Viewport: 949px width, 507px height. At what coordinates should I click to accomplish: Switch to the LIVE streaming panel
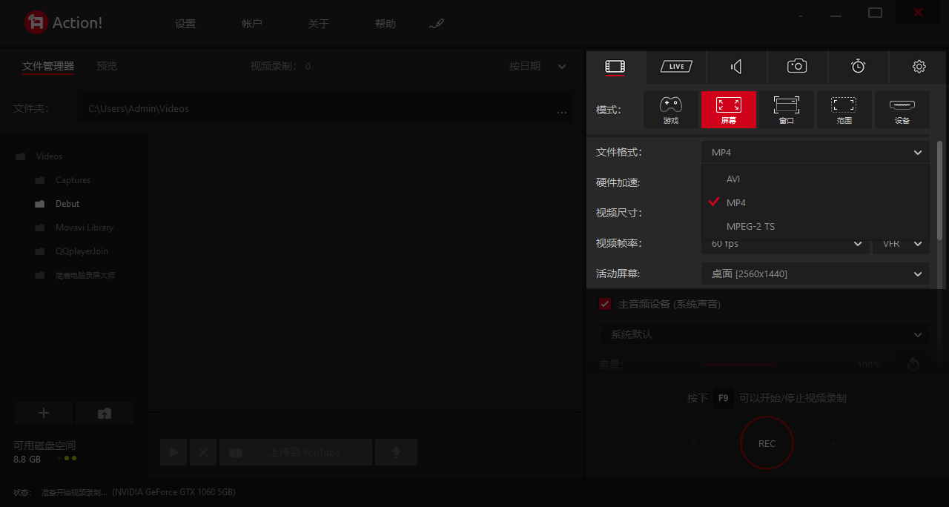[x=675, y=66]
